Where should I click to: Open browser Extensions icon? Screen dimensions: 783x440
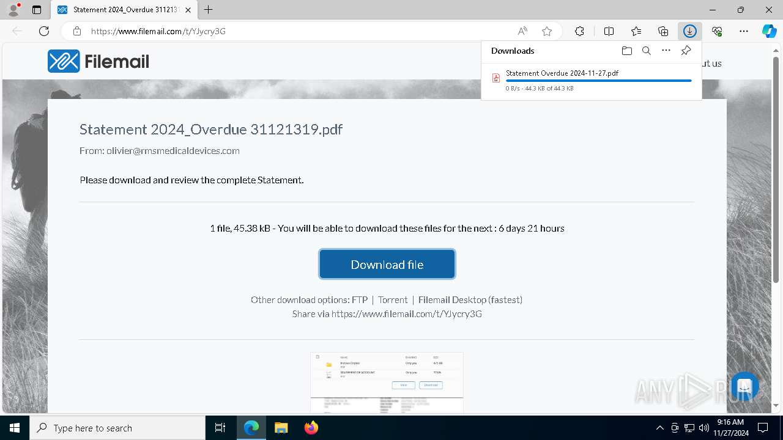point(579,31)
